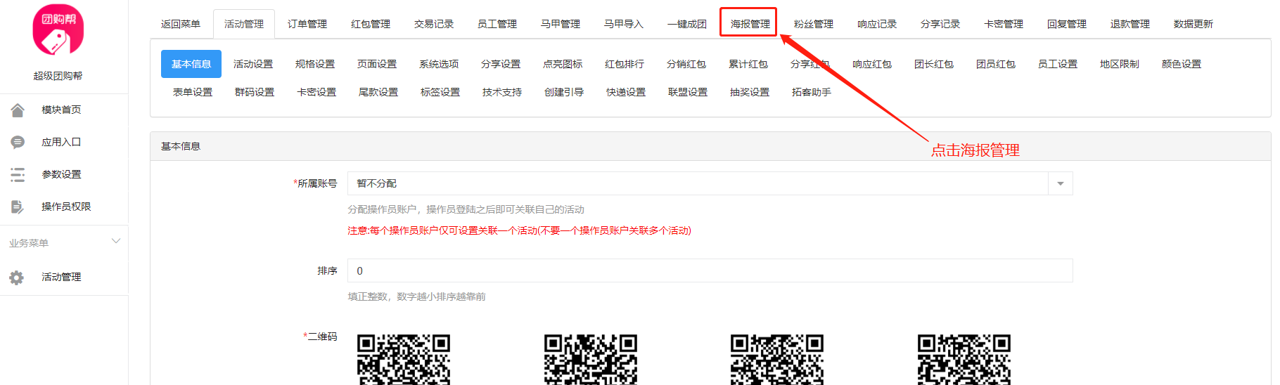
Task: Open 团长红包 sub-section
Action: (934, 64)
